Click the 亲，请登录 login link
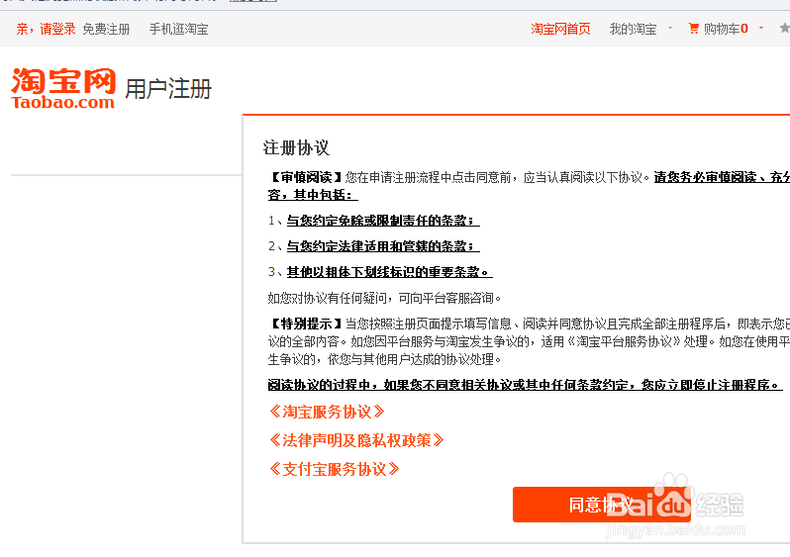790x557 pixels. 46,30
